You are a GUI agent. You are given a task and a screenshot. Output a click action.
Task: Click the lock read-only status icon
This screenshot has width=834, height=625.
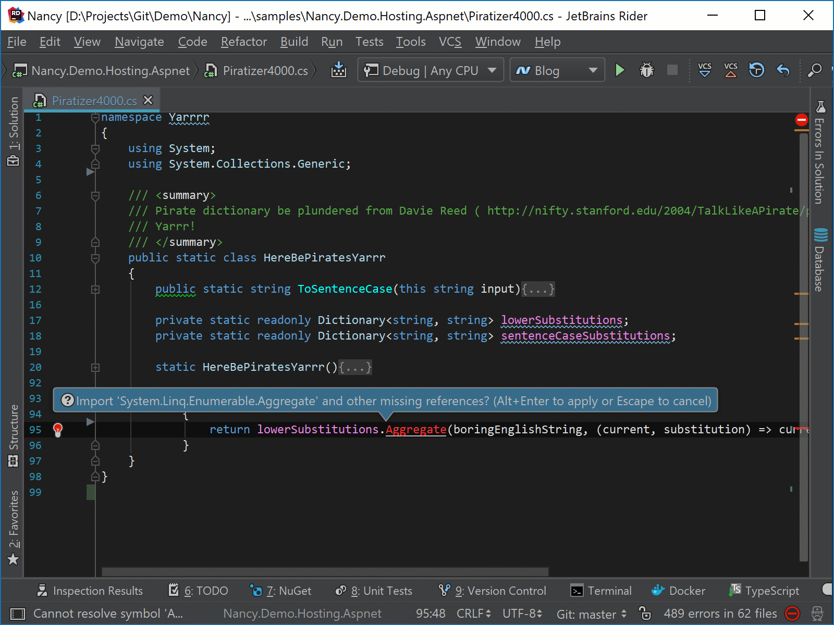645,614
